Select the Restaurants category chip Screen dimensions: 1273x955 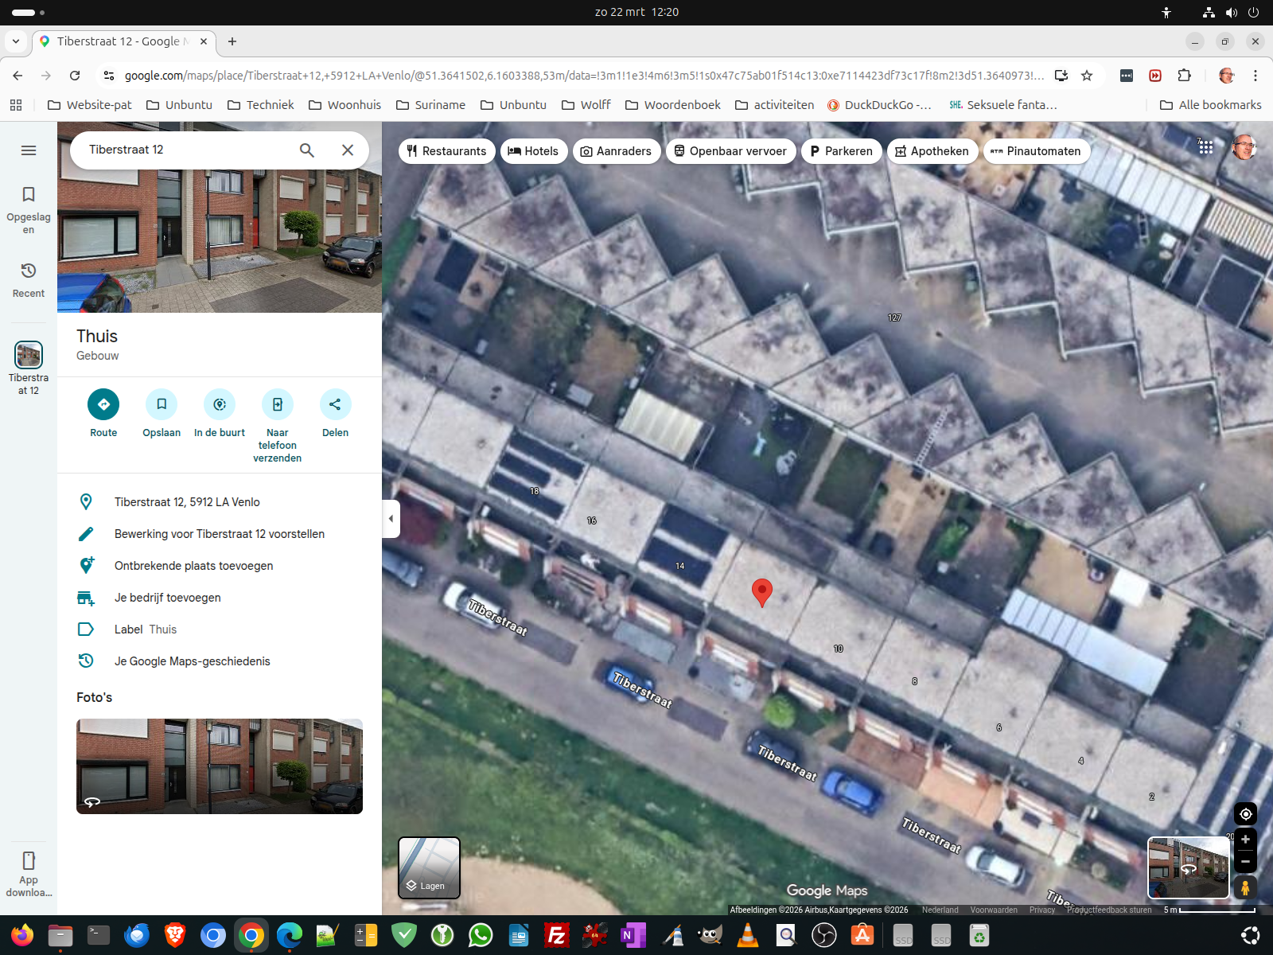446,151
